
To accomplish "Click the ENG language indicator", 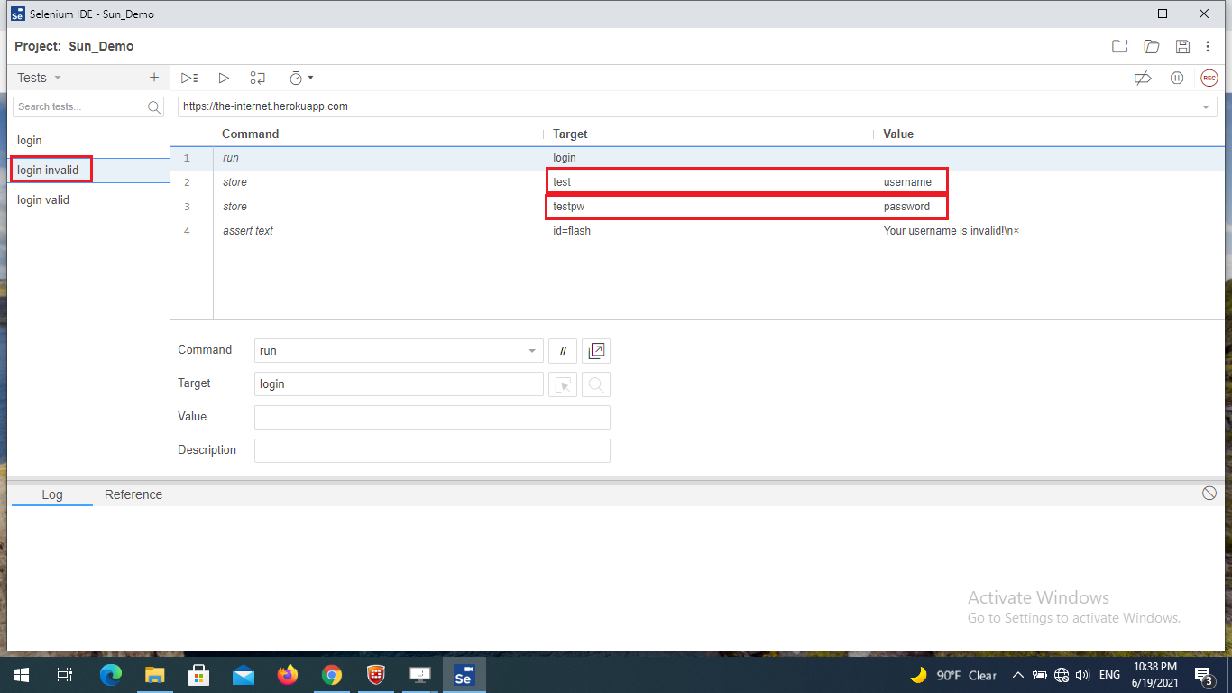I will click(x=1109, y=675).
